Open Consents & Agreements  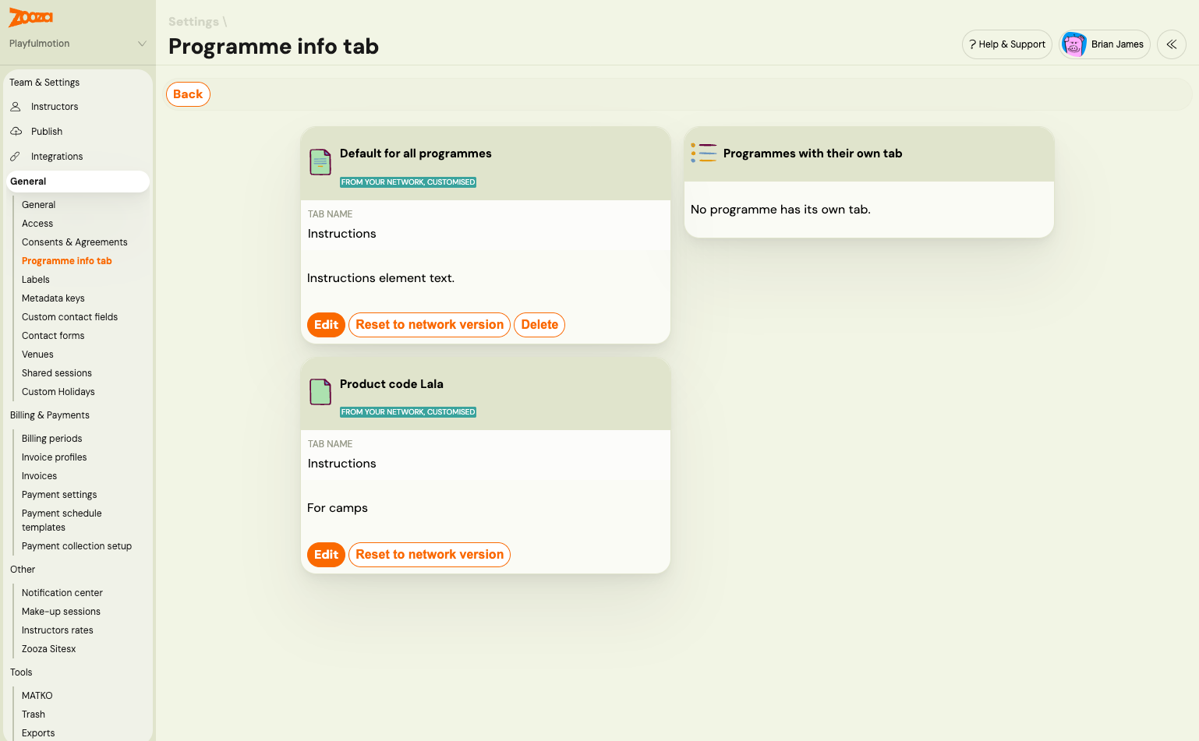tap(75, 242)
